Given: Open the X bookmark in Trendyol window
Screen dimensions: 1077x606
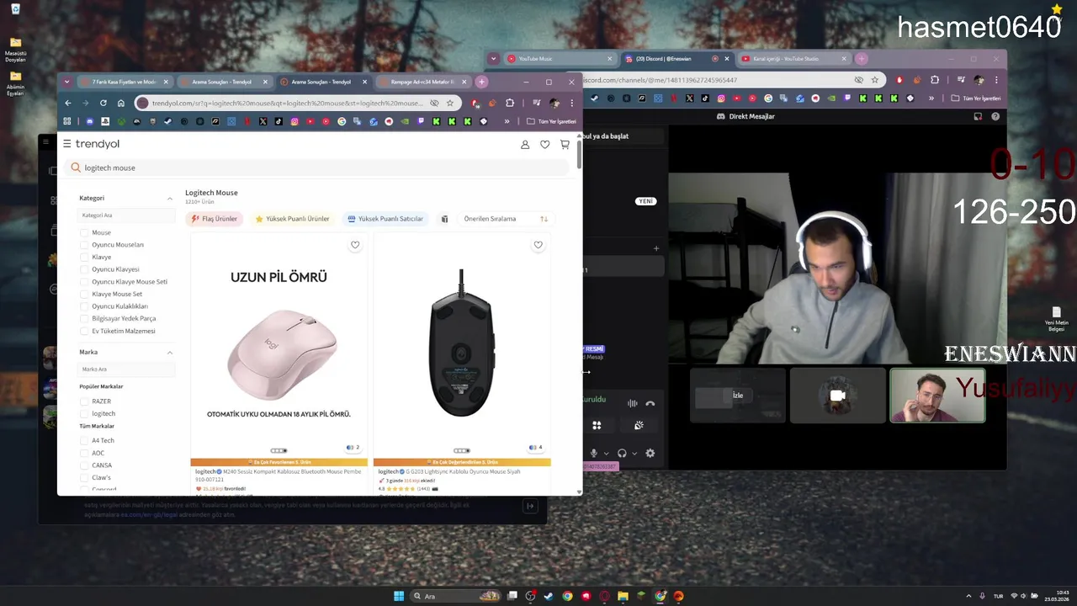Looking at the screenshot, I should tap(263, 121).
